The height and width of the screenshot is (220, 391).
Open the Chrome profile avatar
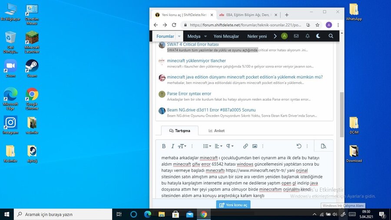pos(329,25)
